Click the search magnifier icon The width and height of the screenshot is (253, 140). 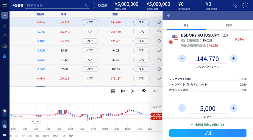(x=86, y=5)
